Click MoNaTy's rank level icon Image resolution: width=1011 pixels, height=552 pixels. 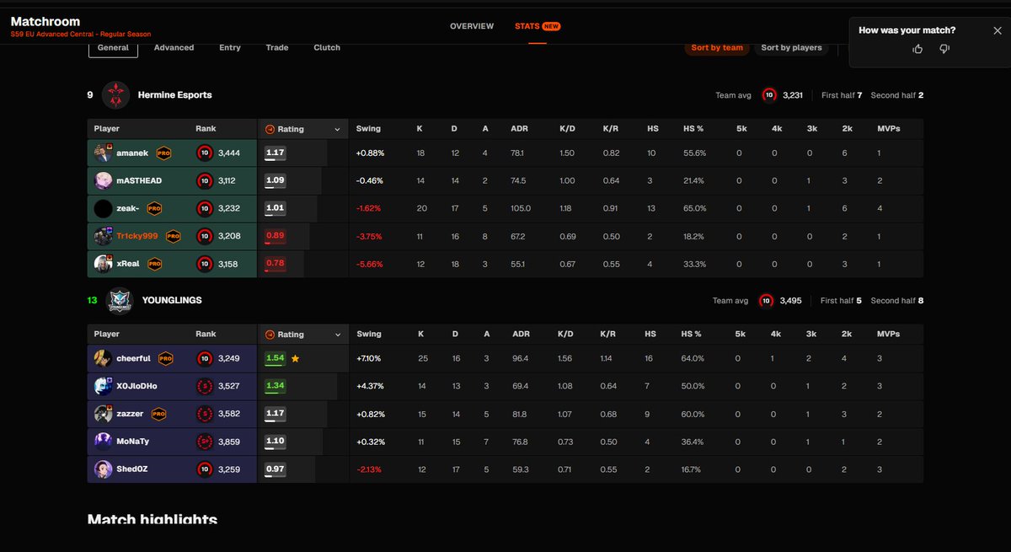click(x=204, y=442)
